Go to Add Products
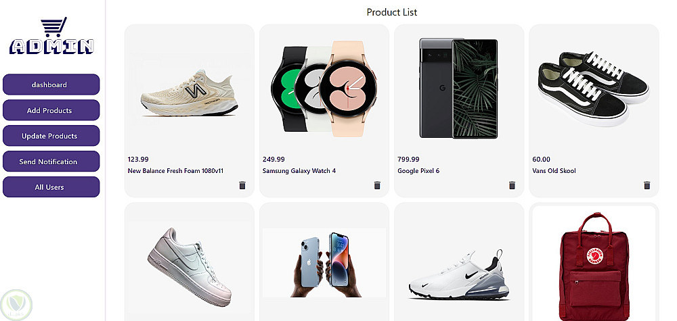Screen dimensions: 677x321 point(51,110)
